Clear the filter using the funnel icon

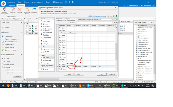(x=27, y=9)
